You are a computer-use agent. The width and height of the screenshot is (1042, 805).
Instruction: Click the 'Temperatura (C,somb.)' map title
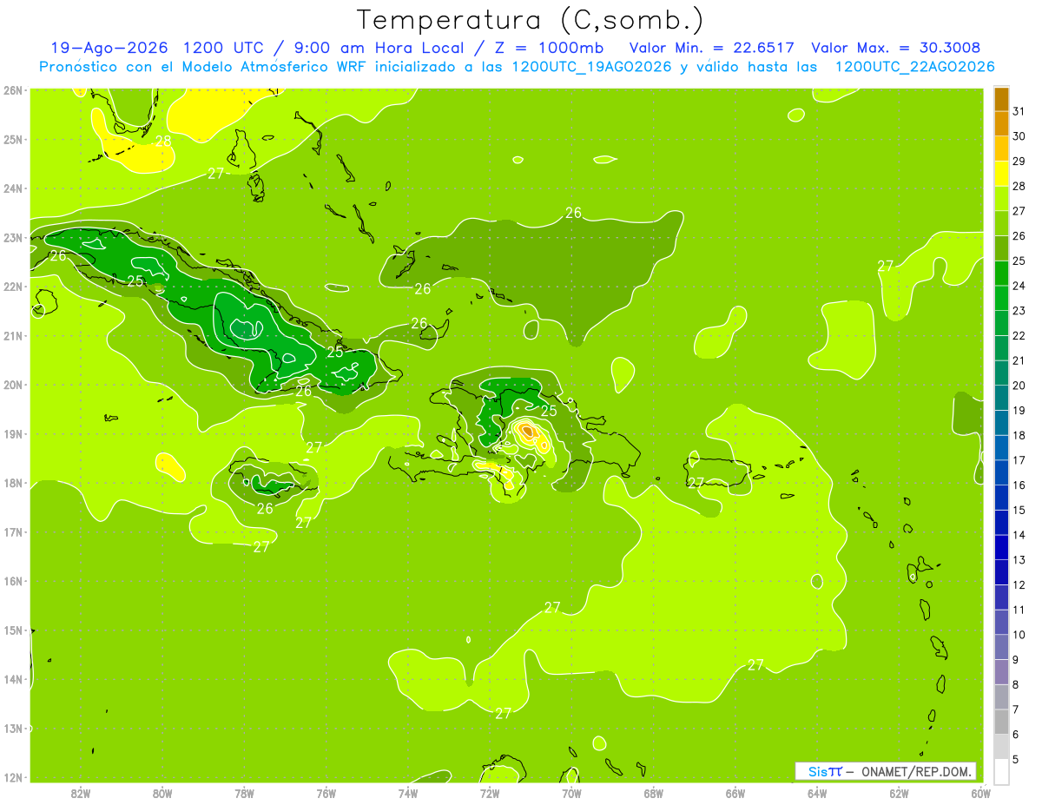pyautogui.click(x=531, y=20)
